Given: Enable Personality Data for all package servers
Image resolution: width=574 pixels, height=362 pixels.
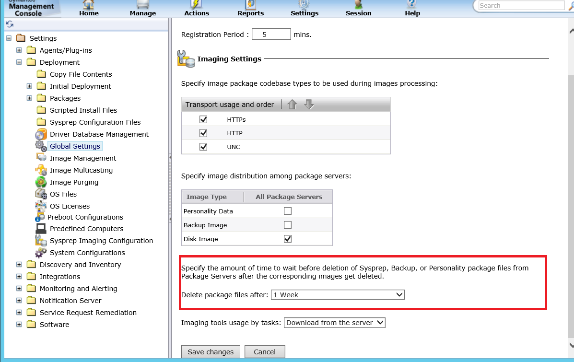Looking at the screenshot, I should pyautogui.click(x=288, y=211).
